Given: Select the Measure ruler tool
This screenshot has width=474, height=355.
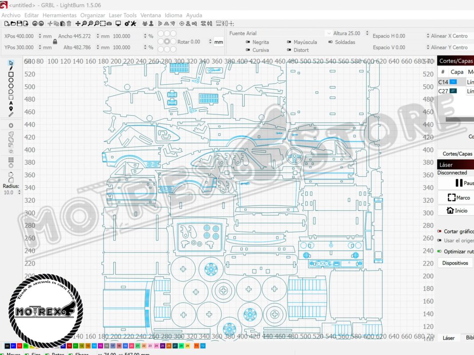Looking at the screenshot, I should click(x=11, y=114).
